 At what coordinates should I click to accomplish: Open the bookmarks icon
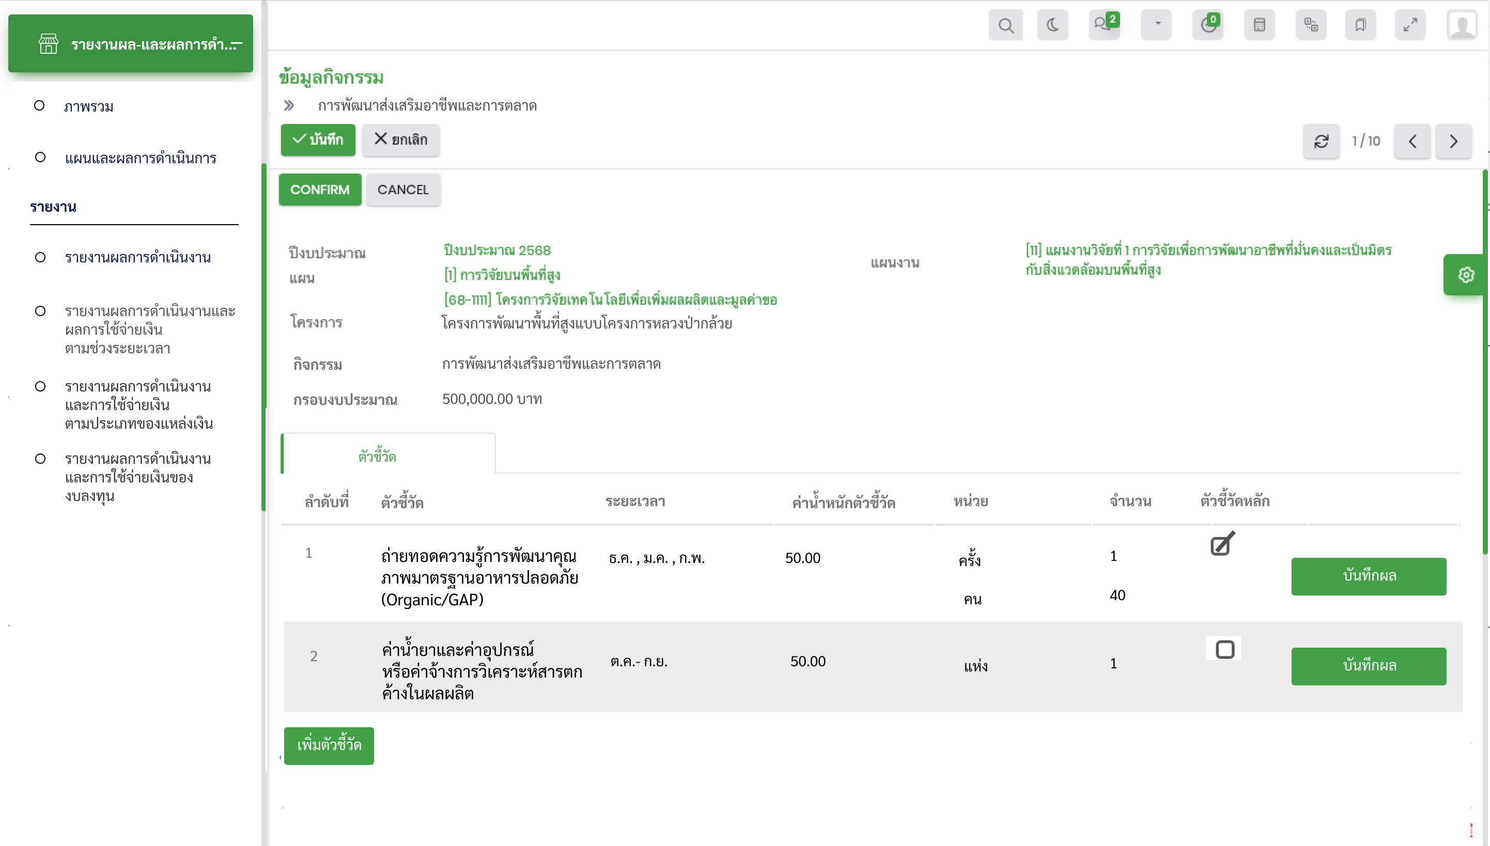(1360, 25)
